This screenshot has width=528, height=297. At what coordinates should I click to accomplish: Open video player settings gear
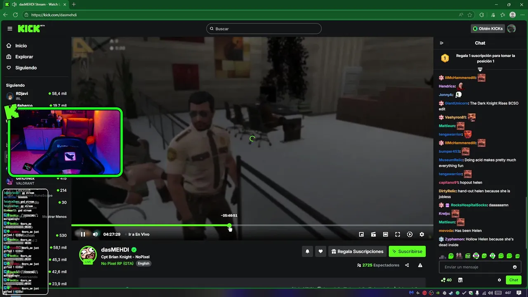tap(422, 234)
